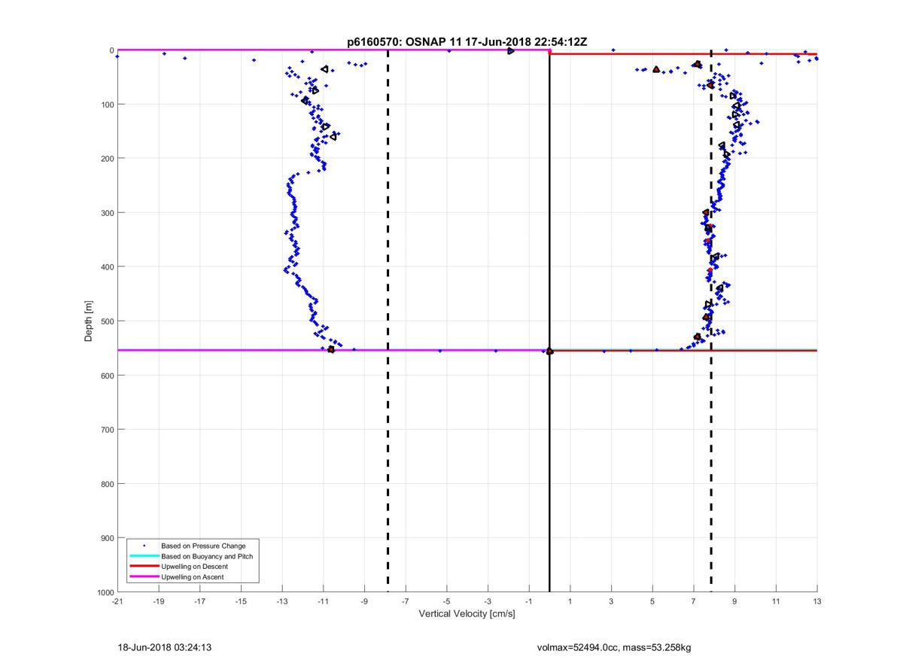Click the x-axis tick label 9
Image resolution: width=903 pixels, height=666 pixels.
point(735,602)
